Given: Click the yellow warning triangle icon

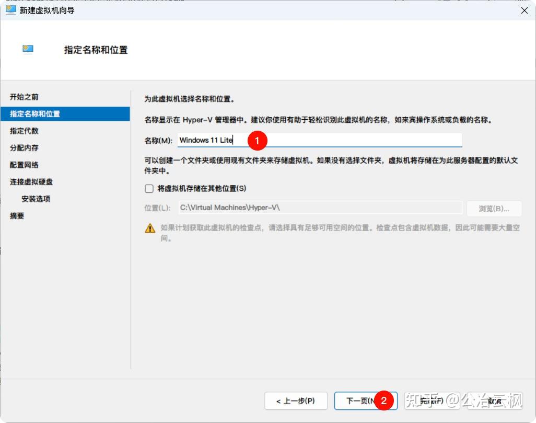Looking at the screenshot, I should pos(149,228).
